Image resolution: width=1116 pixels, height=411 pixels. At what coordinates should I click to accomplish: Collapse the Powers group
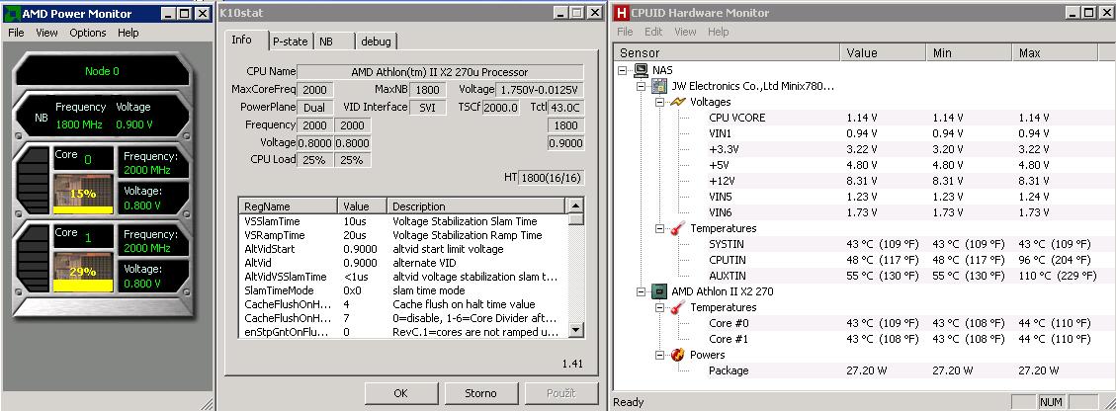[x=660, y=354]
